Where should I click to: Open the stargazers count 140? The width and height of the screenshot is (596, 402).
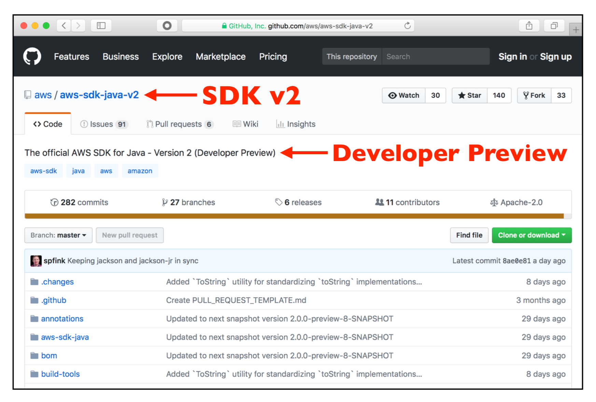[499, 95]
